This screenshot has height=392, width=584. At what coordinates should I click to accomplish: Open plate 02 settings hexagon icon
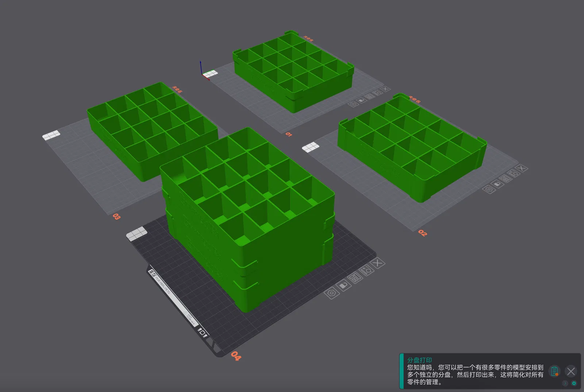coord(488,189)
